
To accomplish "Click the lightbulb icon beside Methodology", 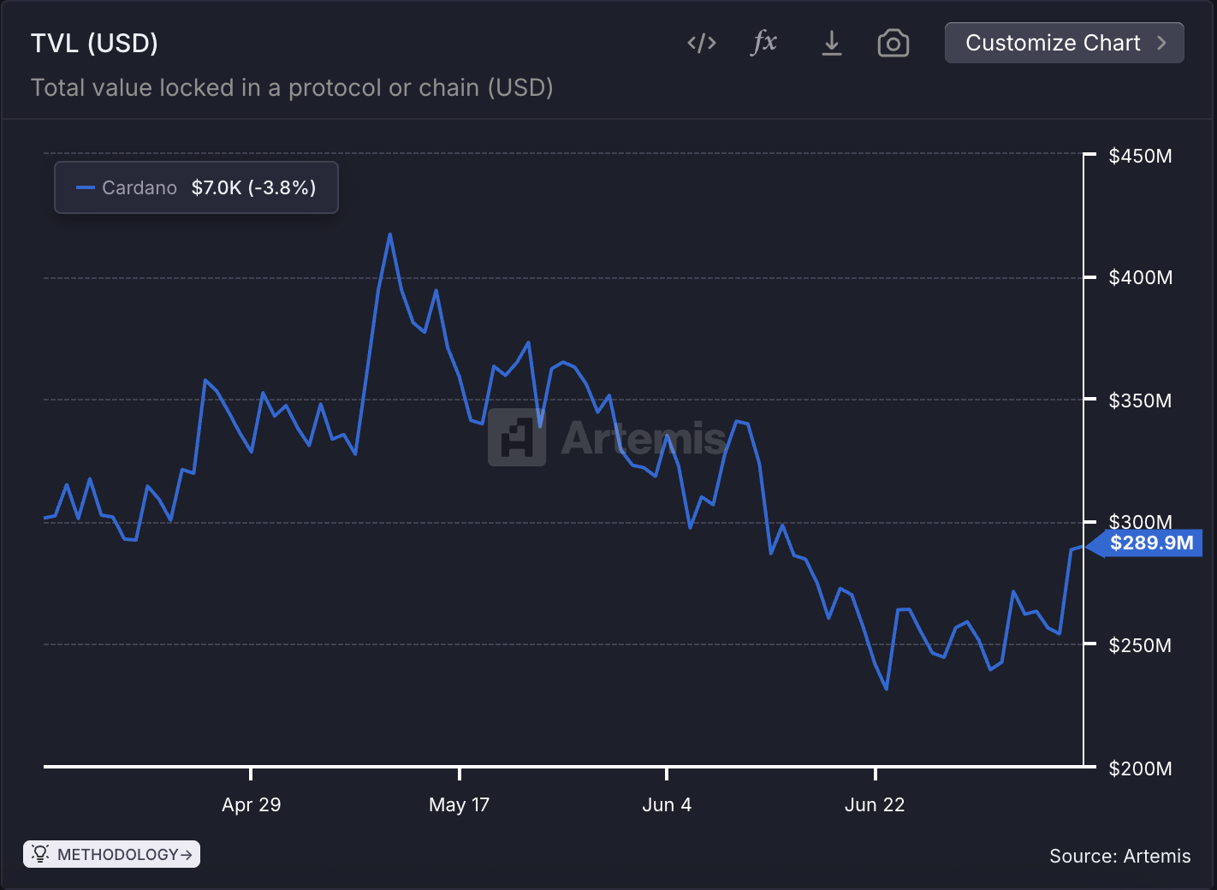I will pyautogui.click(x=40, y=853).
